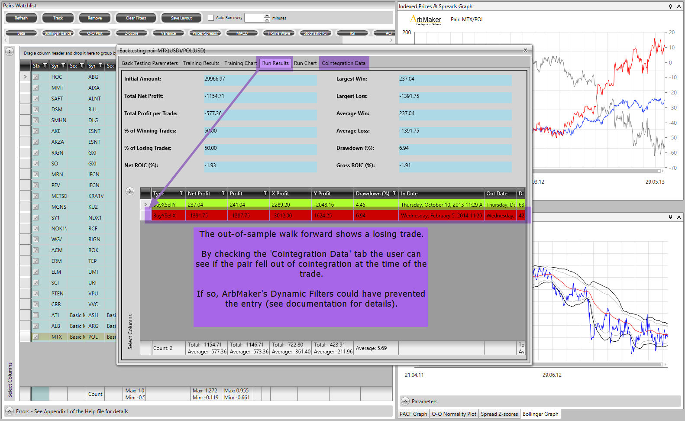Click the Refresh button in Pairs Watchlist
This screenshot has height=421, width=685.
tap(21, 18)
